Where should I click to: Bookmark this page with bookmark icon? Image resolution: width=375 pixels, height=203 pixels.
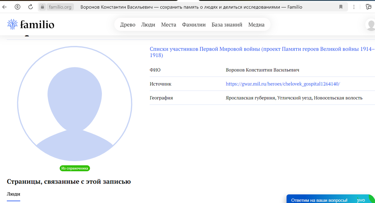341,7
